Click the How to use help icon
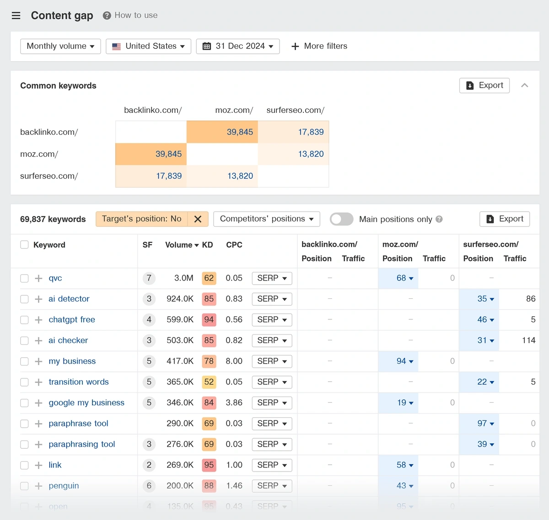Viewport: 549px width, 520px height. [107, 16]
